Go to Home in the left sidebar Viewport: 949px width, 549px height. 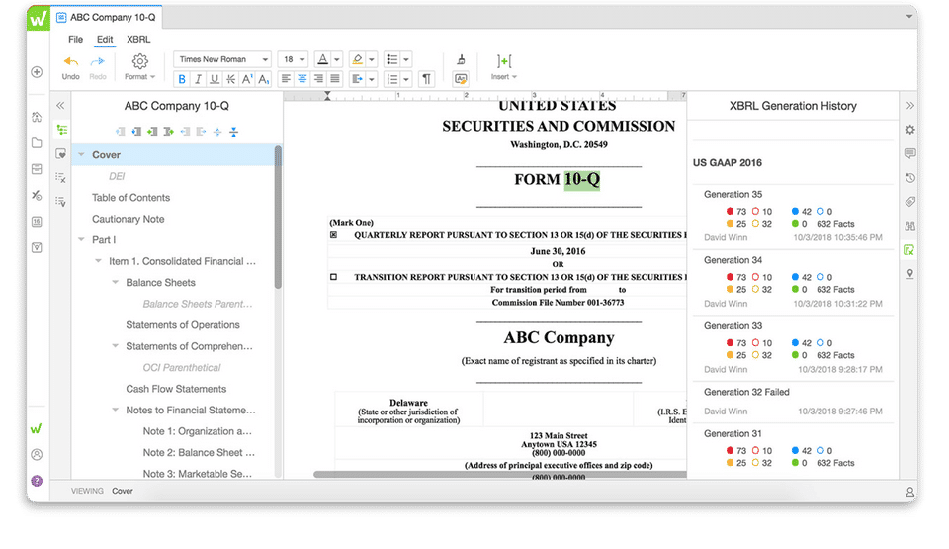pos(37,117)
